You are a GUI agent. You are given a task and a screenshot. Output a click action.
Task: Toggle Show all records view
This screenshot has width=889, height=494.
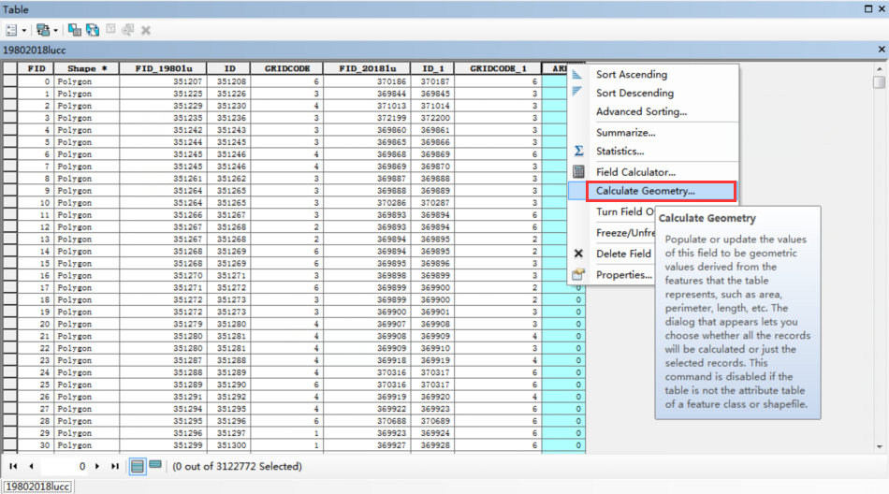[138, 466]
